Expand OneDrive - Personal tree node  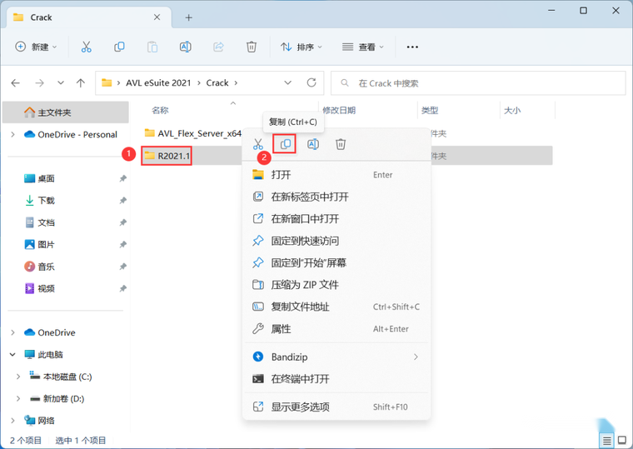pyautogui.click(x=13, y=134)
